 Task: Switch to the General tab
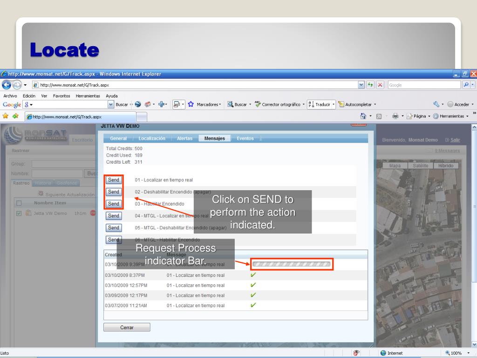pyautogui.click(x=118, y=138)
